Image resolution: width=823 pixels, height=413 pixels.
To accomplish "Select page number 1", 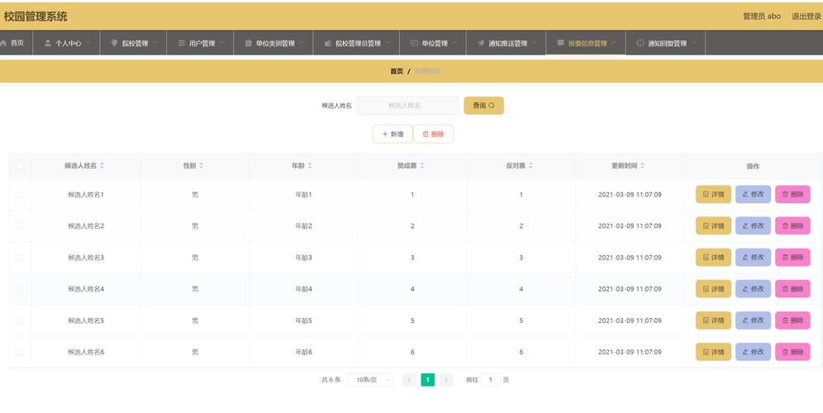I will point(428,379).
